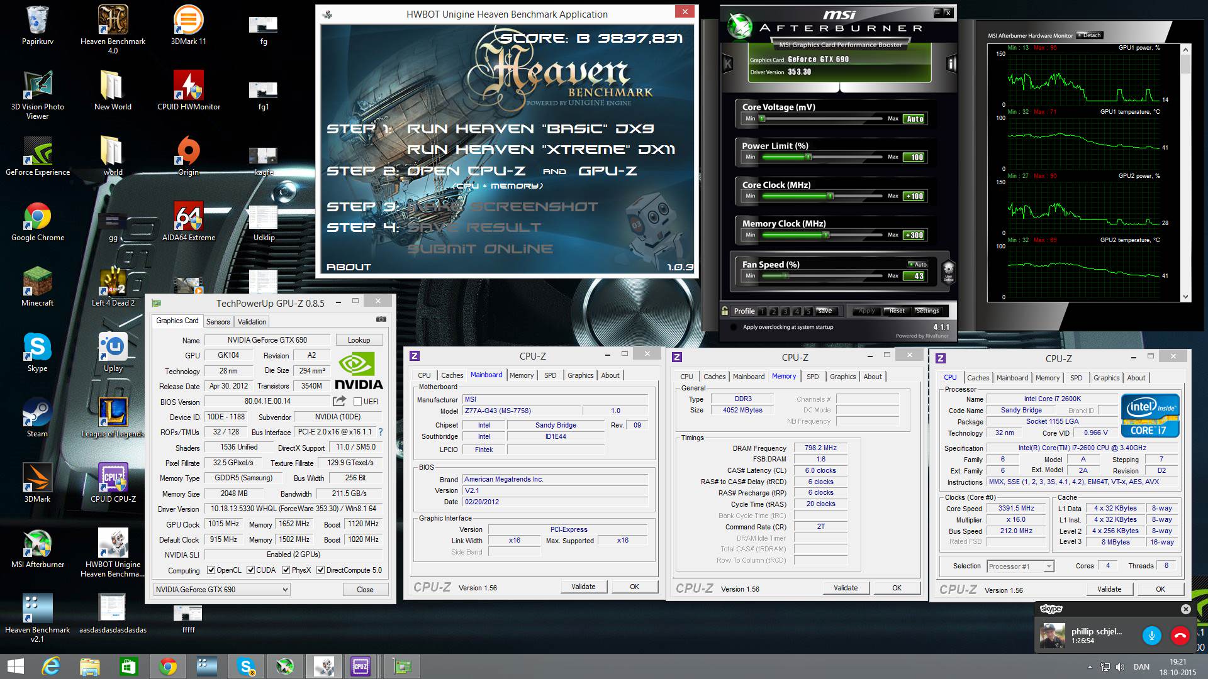Image resolution: width=1208 pixels, height=679 pixels.
Task: Open Graphics tab in rightmost CPU-Z window
Action: (1106, 378)
